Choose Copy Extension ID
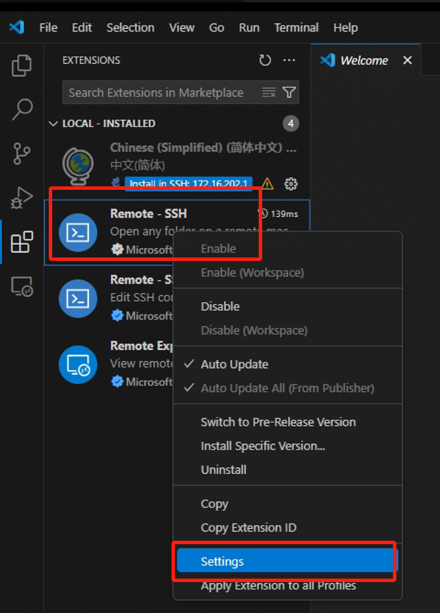The image size is (440, 613). (287, 528)
